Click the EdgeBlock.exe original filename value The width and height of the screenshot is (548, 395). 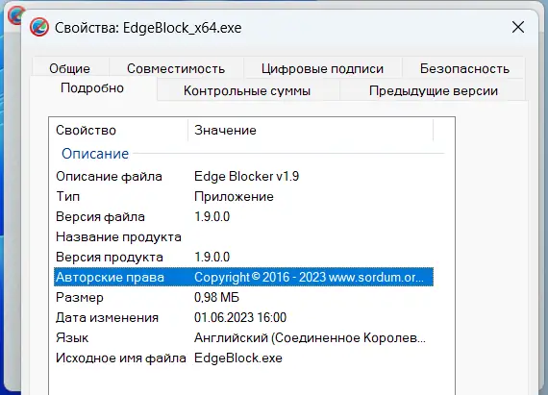click(x=238, y=358)
